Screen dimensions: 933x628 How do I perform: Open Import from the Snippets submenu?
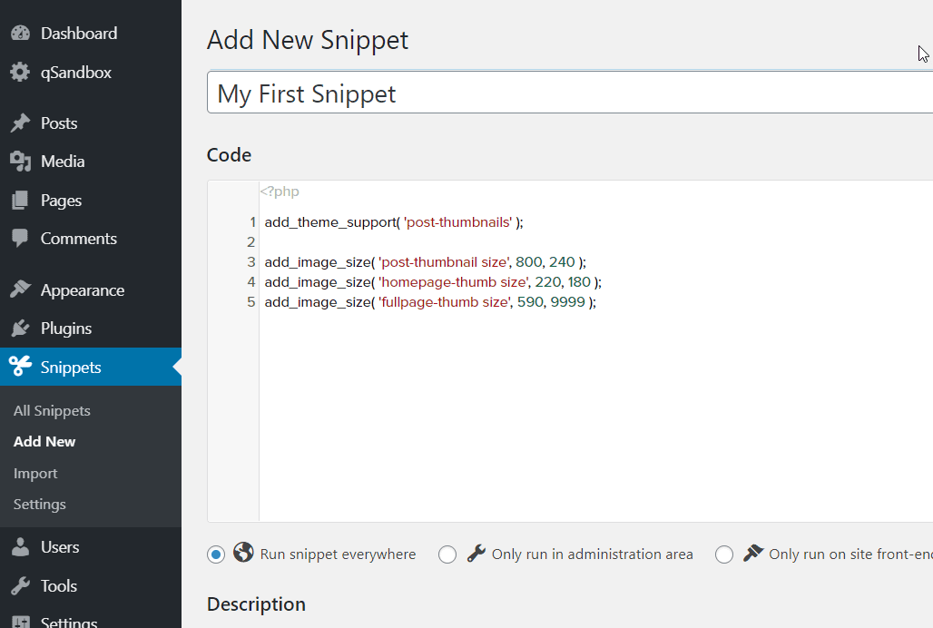[35, 473]
